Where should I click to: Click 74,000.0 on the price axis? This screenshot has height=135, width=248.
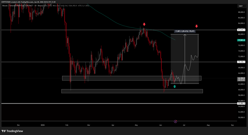click(241, 51)
